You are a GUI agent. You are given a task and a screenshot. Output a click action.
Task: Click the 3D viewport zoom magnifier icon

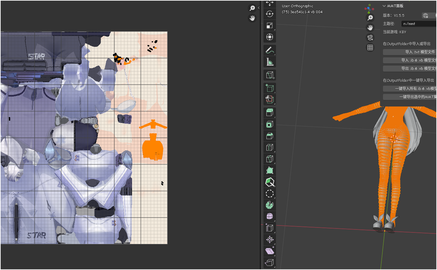point(370,17)
